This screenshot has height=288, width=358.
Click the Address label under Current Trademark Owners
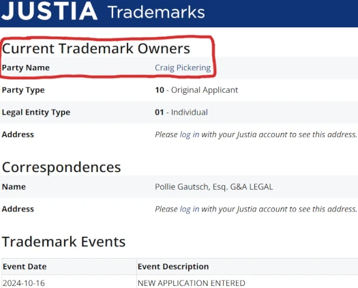coord(18,134)
